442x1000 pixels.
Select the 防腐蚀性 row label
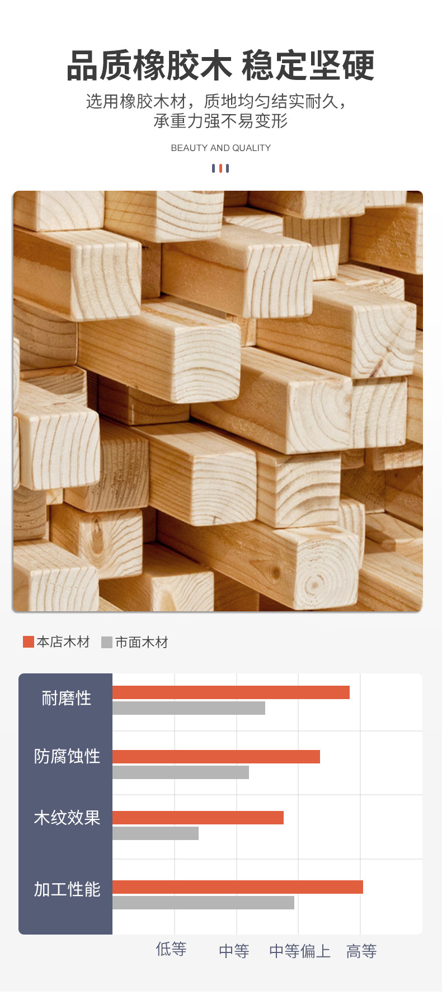coord(67,756)
